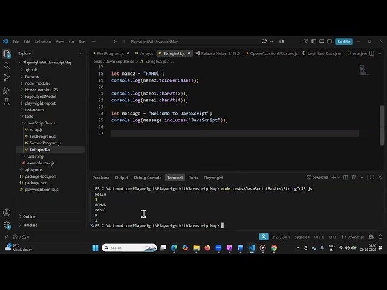Open the Ports panel tab
This screenshot has width=387, height=290.
point(193,178)
